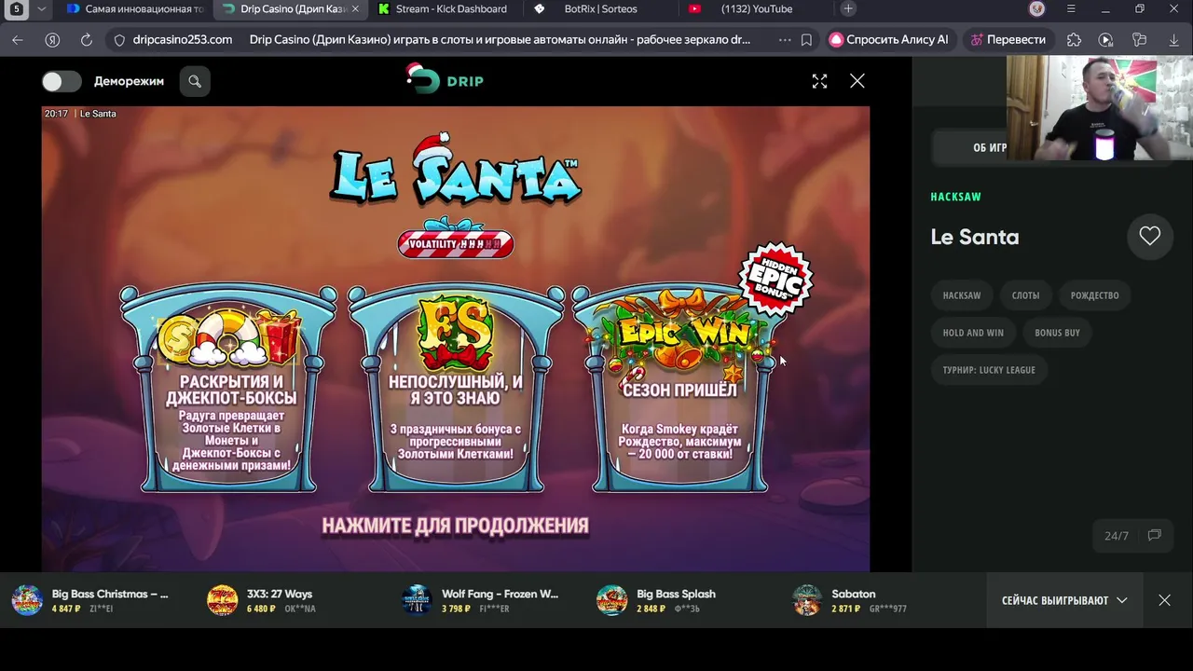This screenshot has height=671, width=1193.
Task: Select the СЛОТЫ tag chip
Action: [x=1025, y=295]
